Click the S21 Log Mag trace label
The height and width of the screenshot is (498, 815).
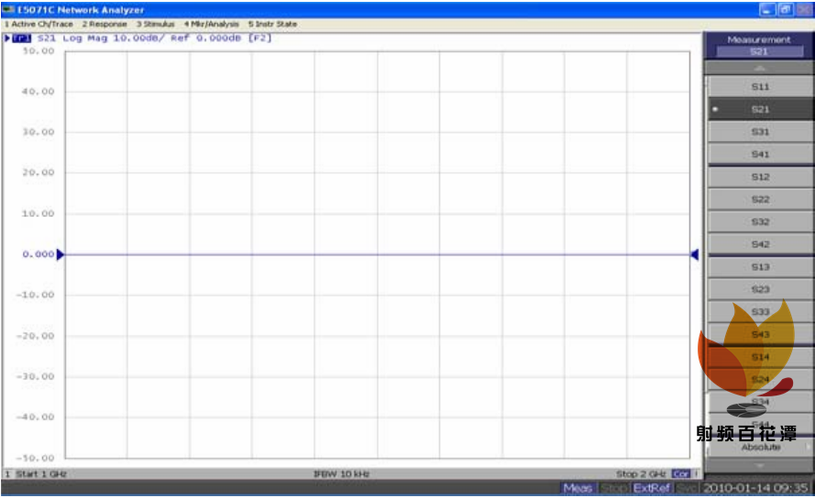72,38
